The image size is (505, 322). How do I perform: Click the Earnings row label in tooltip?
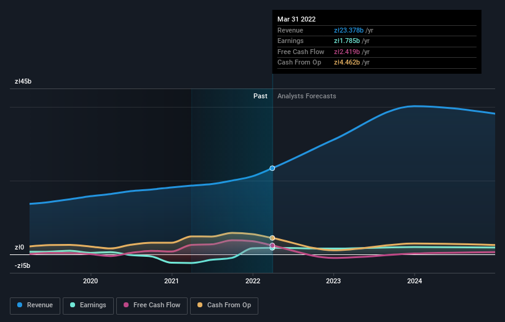click(x=290, y=41)
